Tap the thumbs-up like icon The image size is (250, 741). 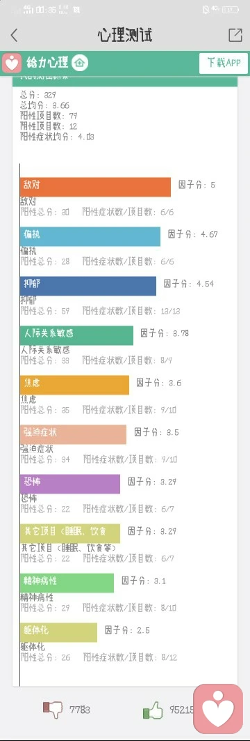pos(153,710)
